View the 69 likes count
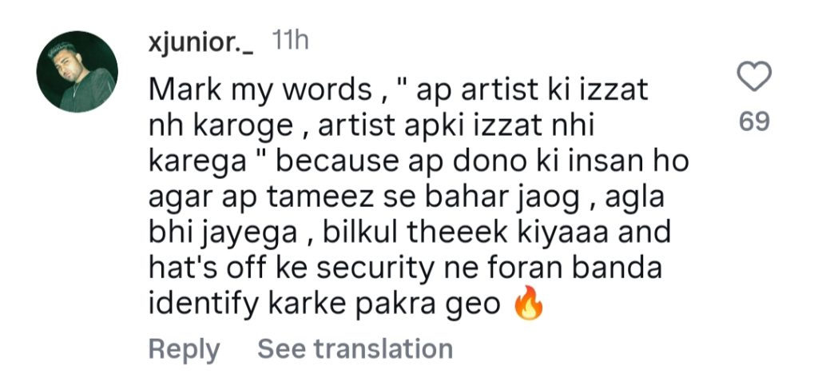818x382 pixels. [752, 121]
